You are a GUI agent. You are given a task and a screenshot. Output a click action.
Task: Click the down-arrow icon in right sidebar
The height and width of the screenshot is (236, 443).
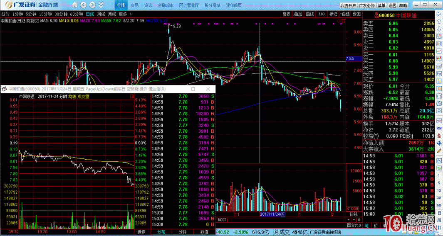coord(440,29)
